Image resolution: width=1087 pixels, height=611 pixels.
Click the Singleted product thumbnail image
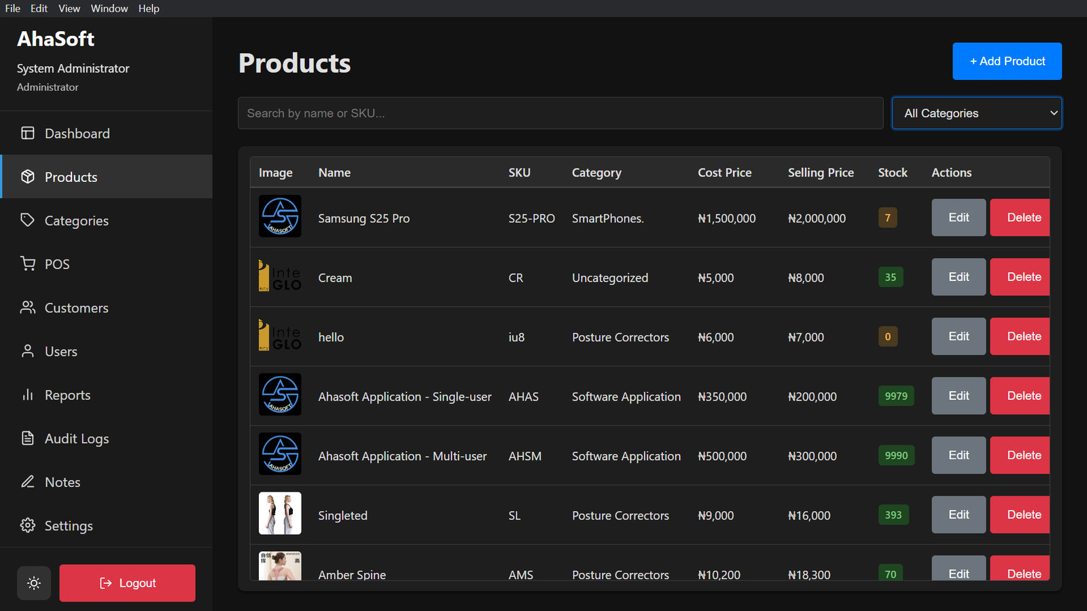pyautogui.click(x=280, y=514)
